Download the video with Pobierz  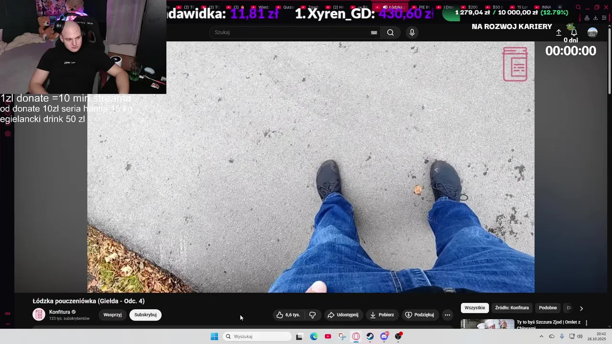tap(382, 315)
